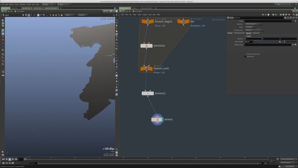Open the network editor Tools menu
This screenshot has width=298, height=168.
[x=139, y=14]
